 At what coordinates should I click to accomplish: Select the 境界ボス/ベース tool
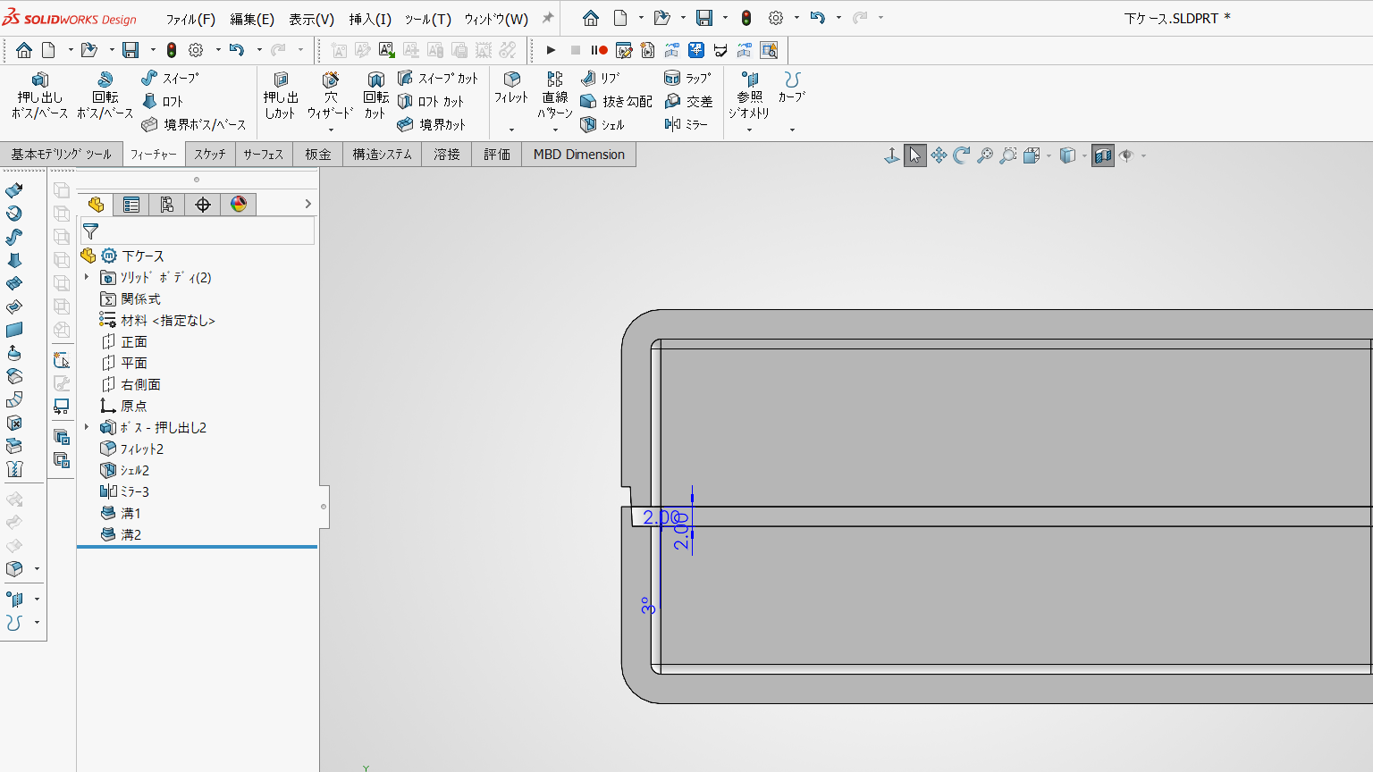click(x=193, y=124)
